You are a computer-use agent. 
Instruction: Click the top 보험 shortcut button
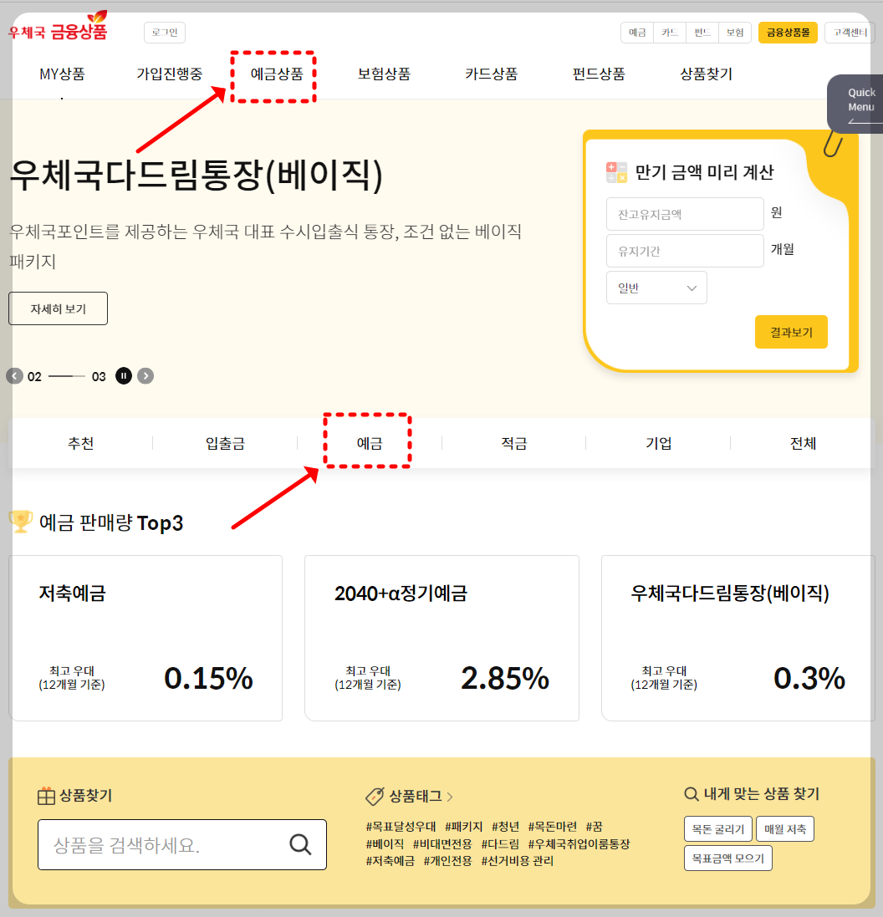(735, 33)
